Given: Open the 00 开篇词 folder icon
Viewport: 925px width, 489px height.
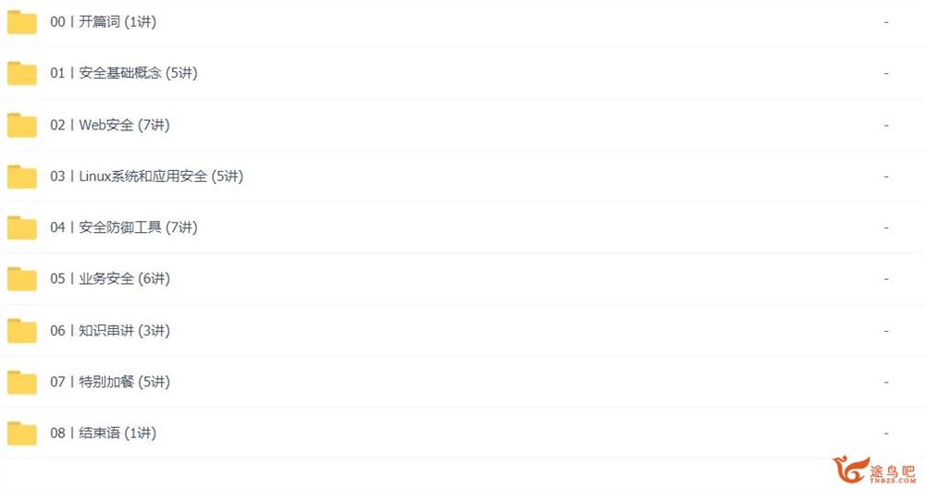Looking at the screenshot, I should coord(22,22).
